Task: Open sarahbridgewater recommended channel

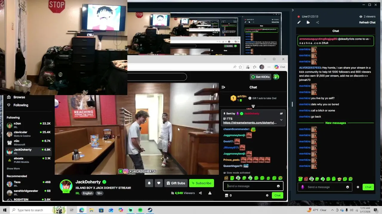Action: point(29,192)
